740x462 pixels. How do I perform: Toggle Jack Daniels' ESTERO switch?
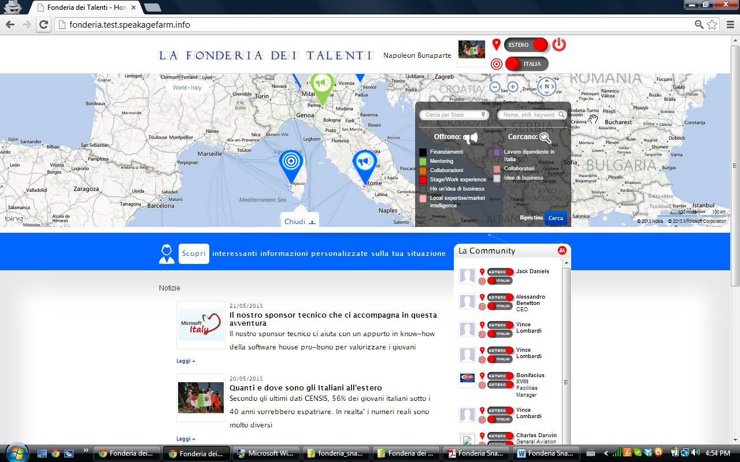coord(500,272)
